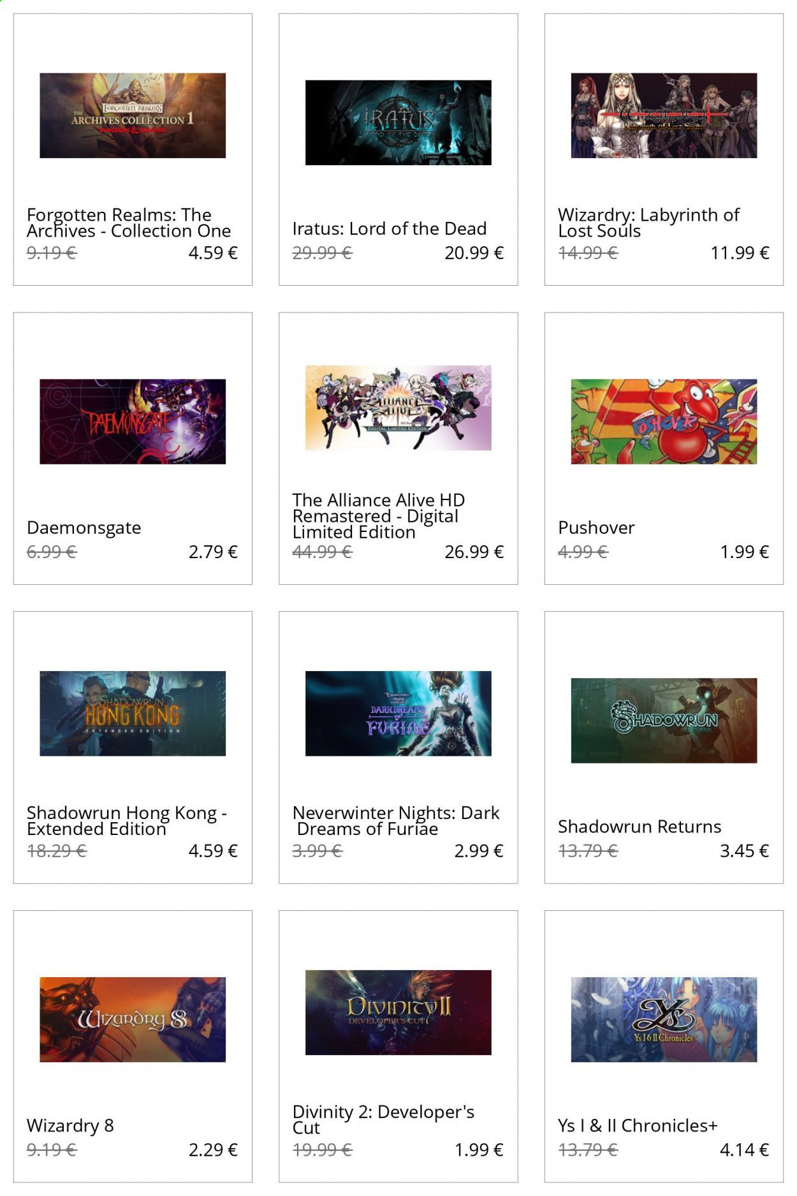Open the Iratus: Lord of the Dead title link
The image size is (797, 1196).
click(x=389, y=228)
